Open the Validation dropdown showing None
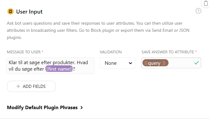Image resolution: width=209 pixels, height=119 pixels. point(117,63)
